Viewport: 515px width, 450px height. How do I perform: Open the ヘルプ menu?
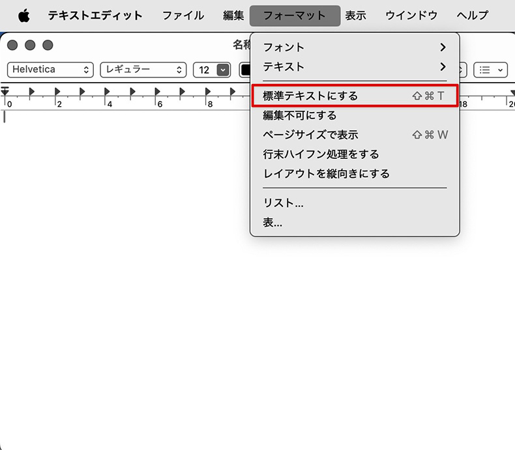click(x=473, y=16)
